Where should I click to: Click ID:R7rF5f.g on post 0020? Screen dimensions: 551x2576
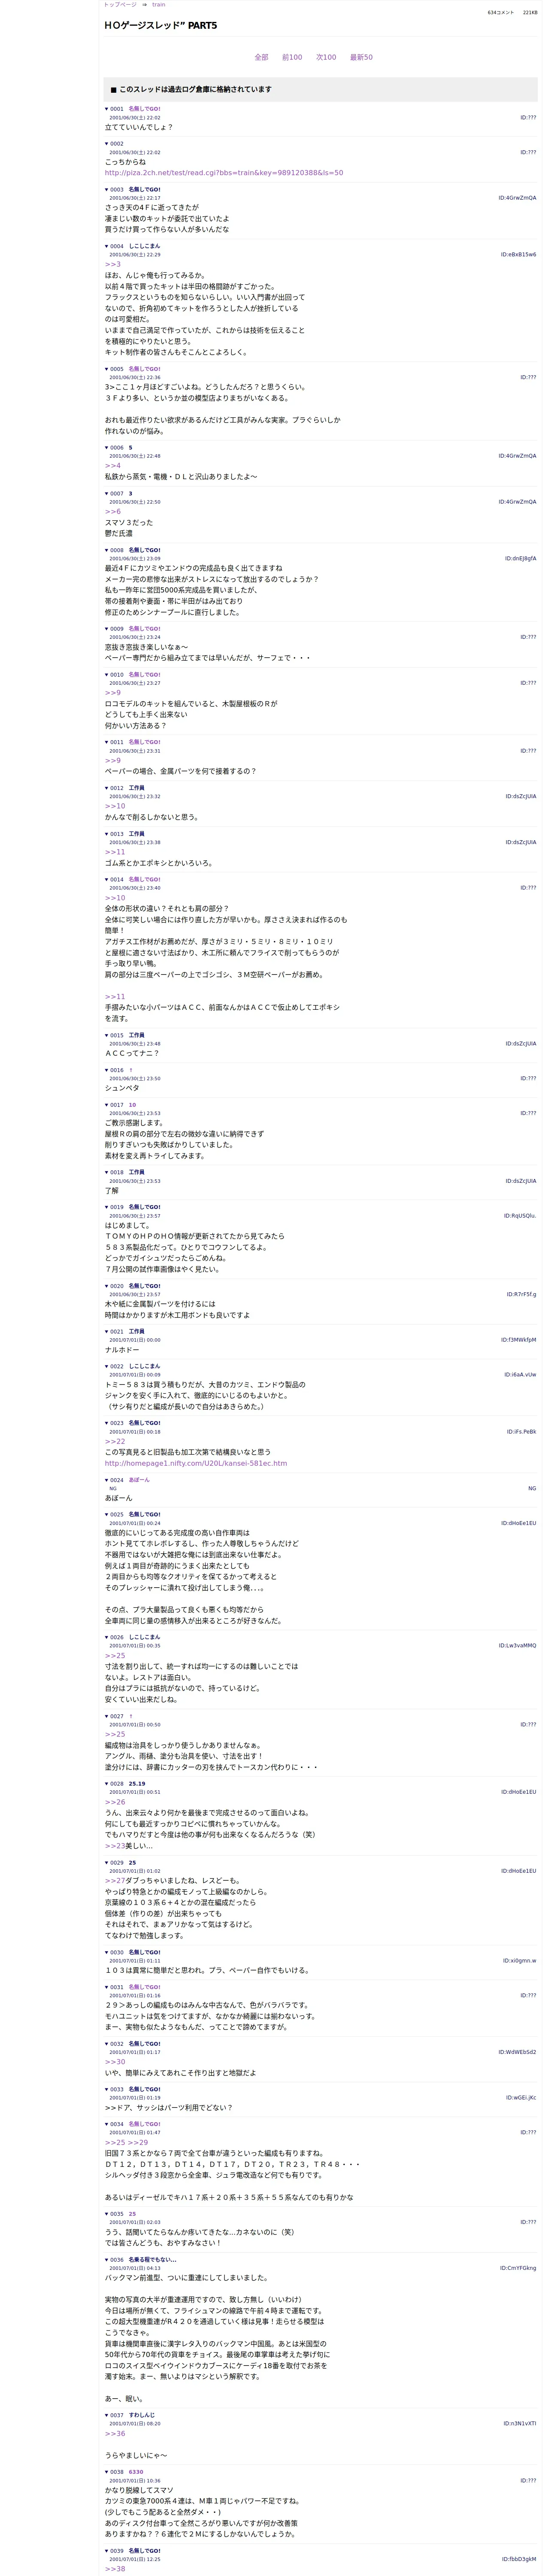(x=521, y=1294)
